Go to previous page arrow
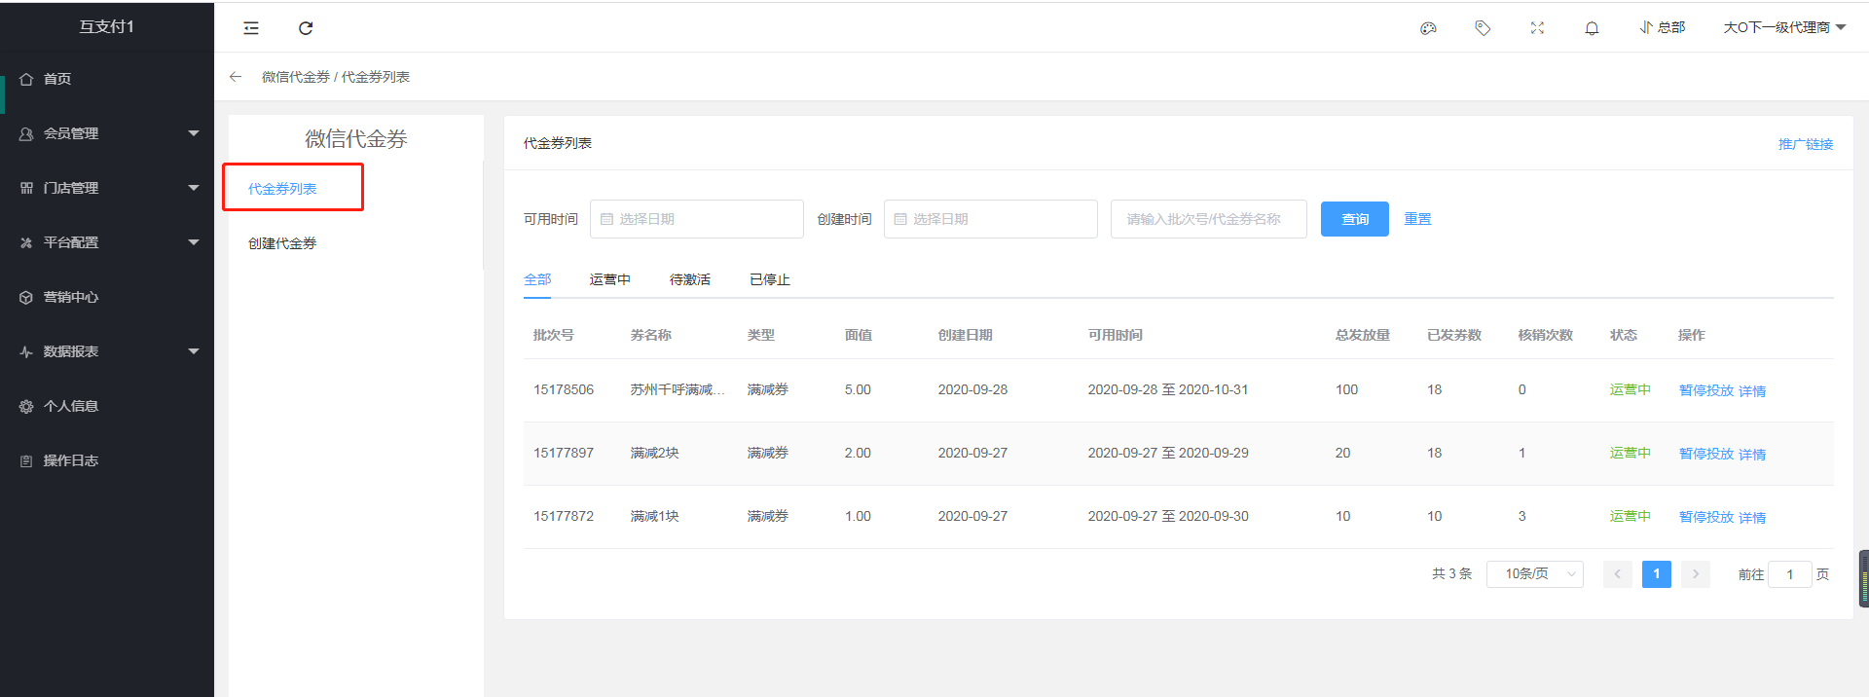 (x=1618, y=574)
